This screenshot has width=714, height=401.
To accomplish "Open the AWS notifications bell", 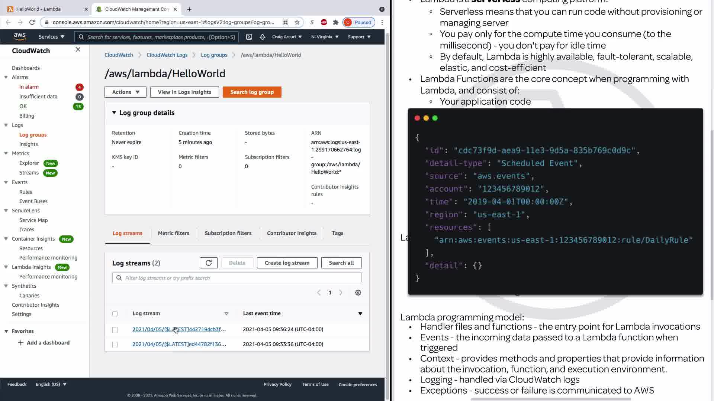I will pos(263,37).
